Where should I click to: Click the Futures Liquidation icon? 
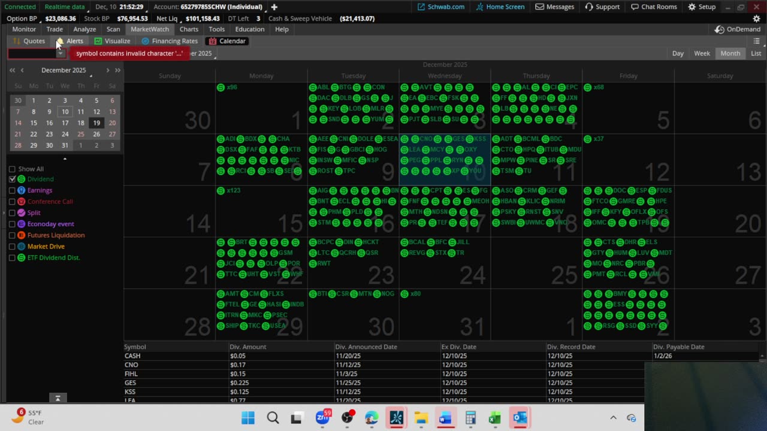(x=22, y=235)
